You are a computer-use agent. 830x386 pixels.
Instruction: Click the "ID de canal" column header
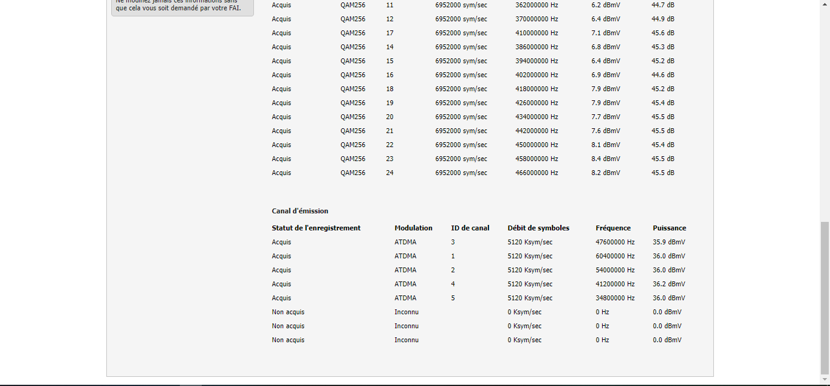470,228
